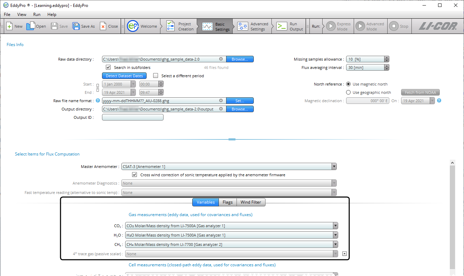This screenshot has height=276, width=464.
Task: Click the help icon next to Raw file name format
Action: coord(98,101)
